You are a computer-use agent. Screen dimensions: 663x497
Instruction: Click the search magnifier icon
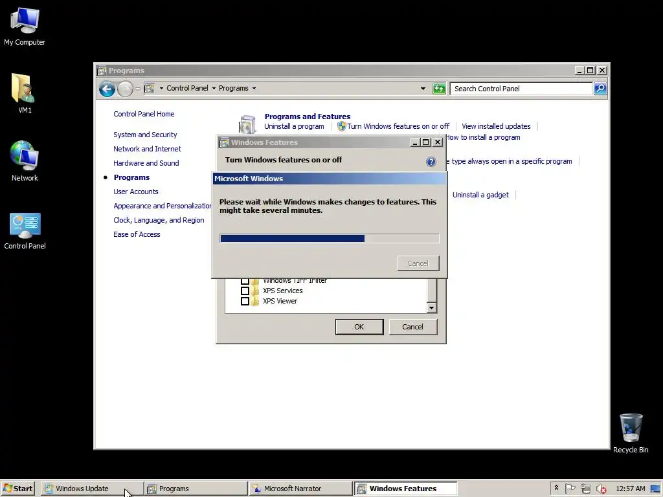click(600, 88)
